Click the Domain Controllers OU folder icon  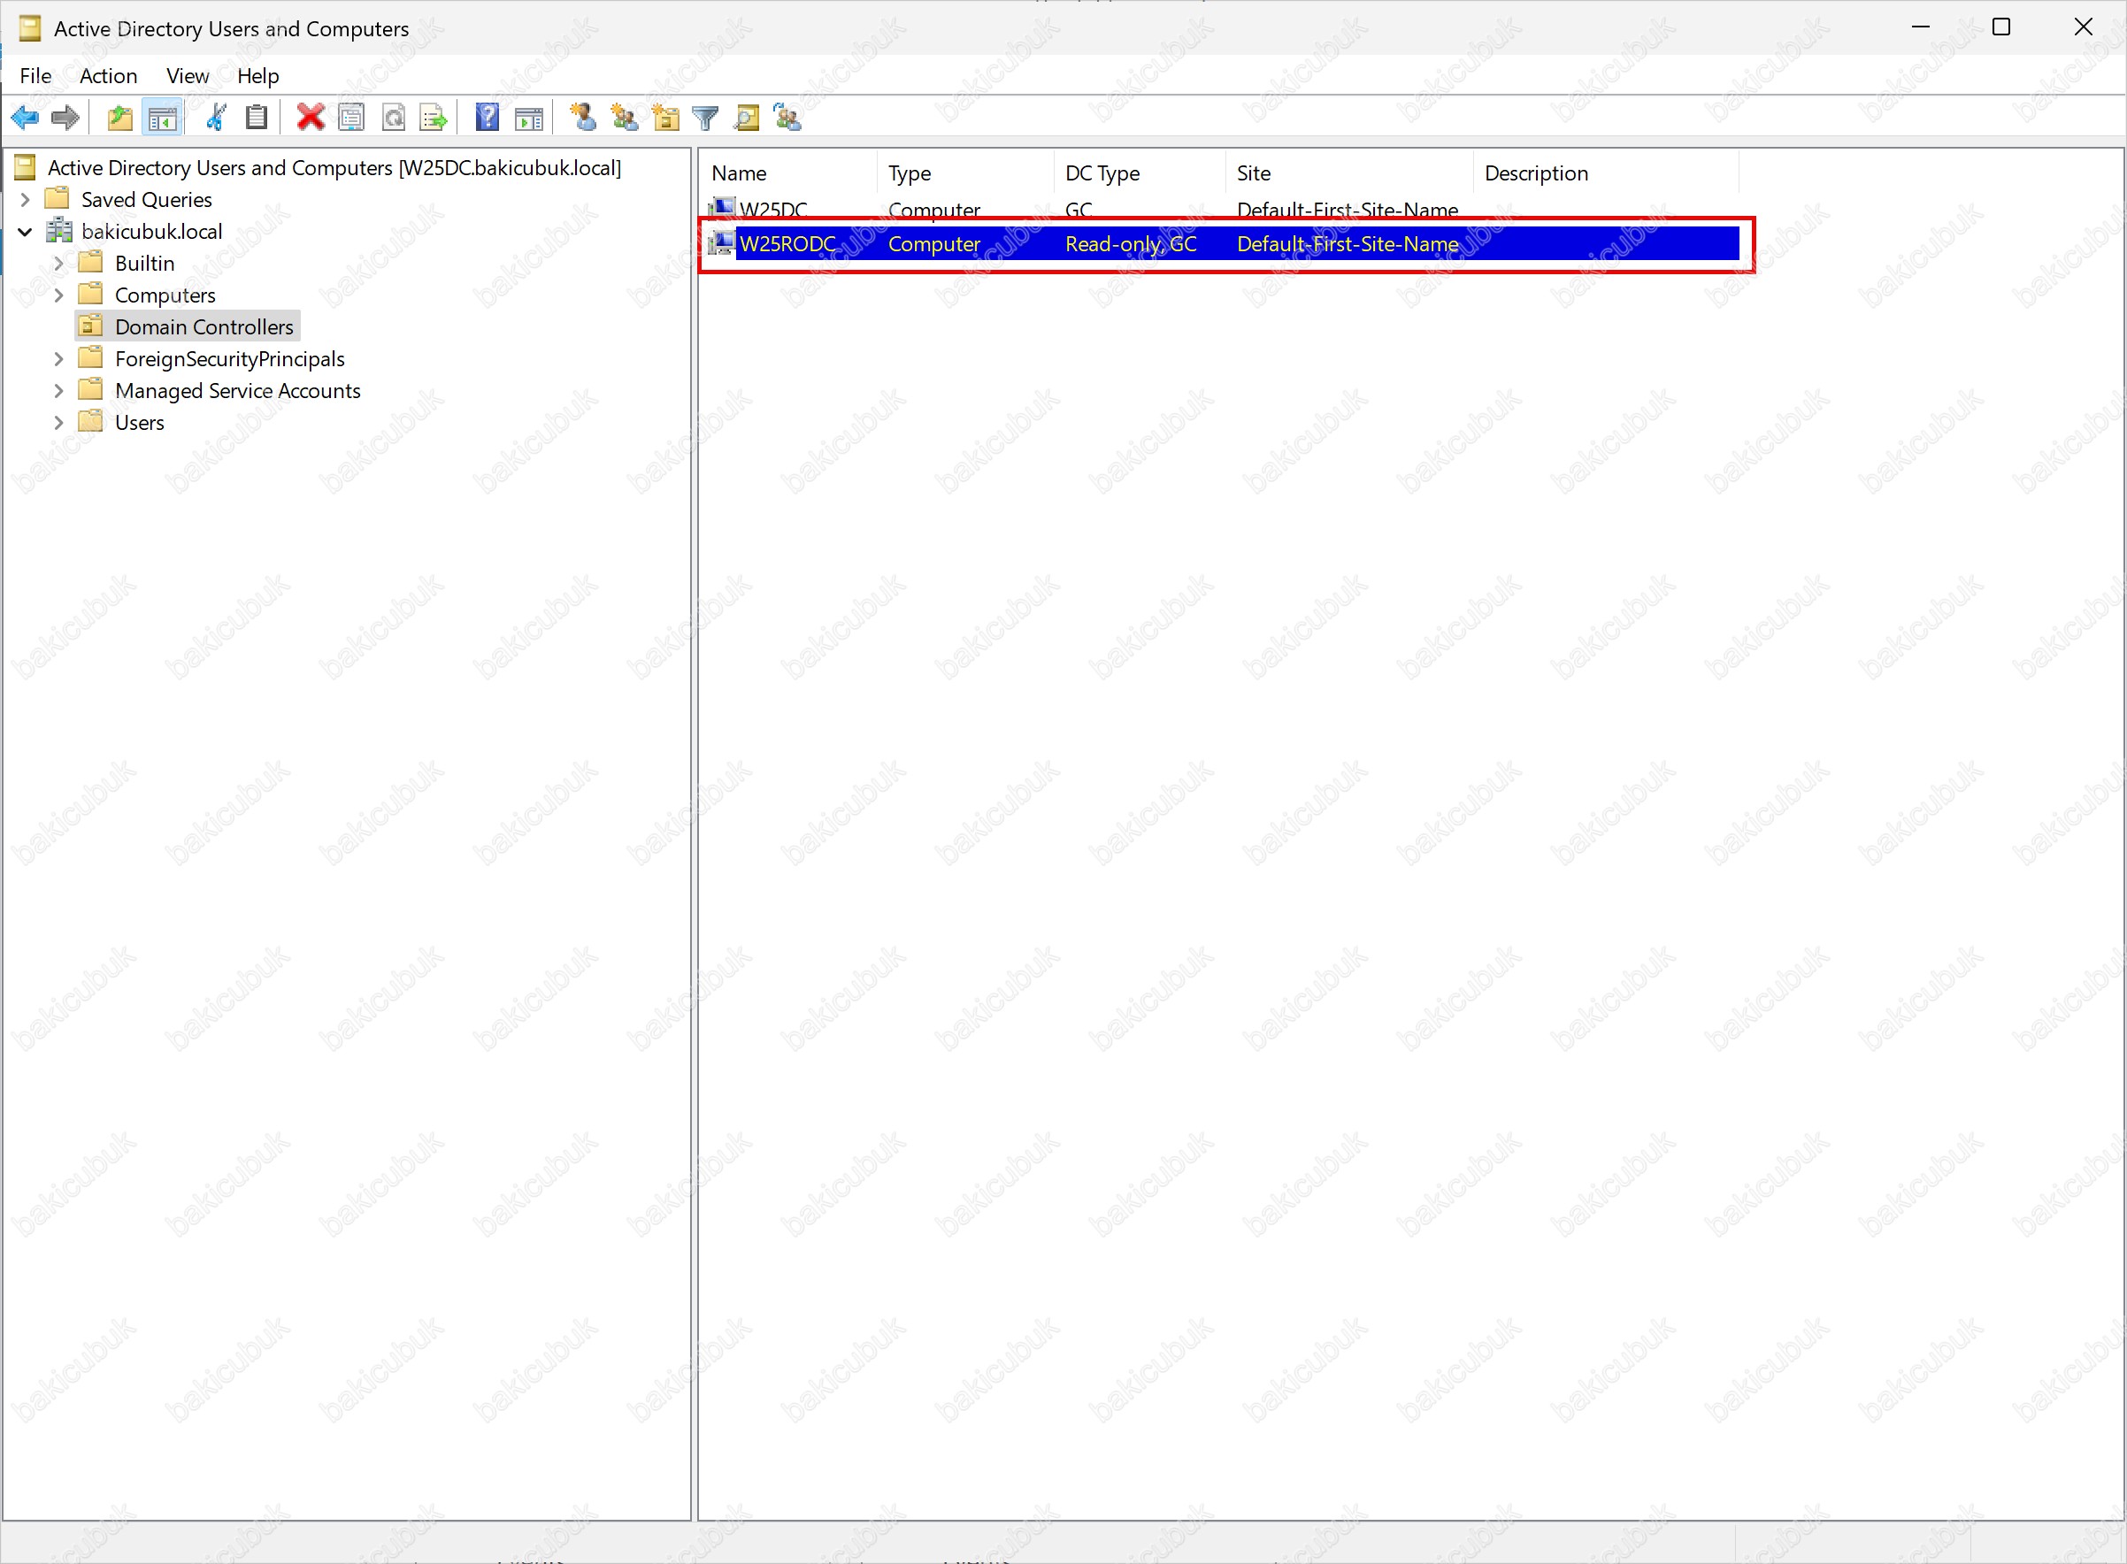click(91, 326)
